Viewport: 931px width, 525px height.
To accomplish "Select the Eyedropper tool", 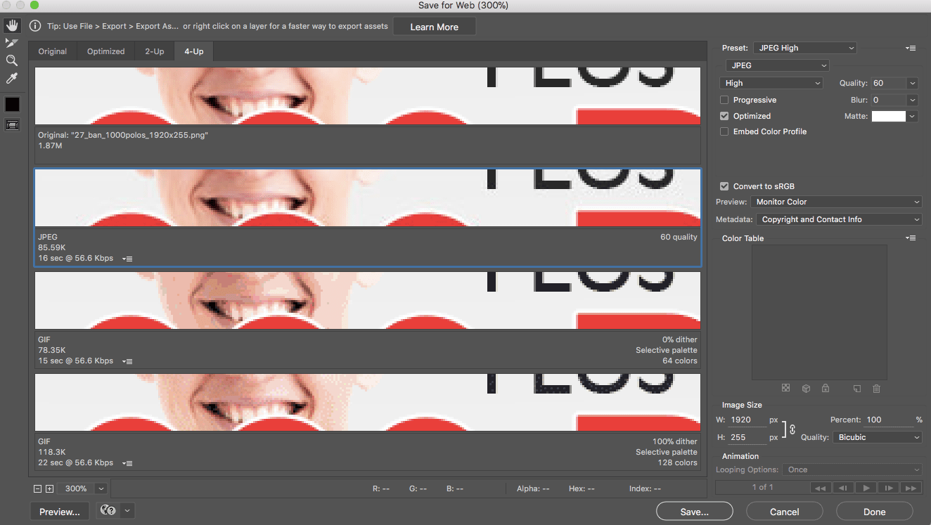I will coord(12,79).
